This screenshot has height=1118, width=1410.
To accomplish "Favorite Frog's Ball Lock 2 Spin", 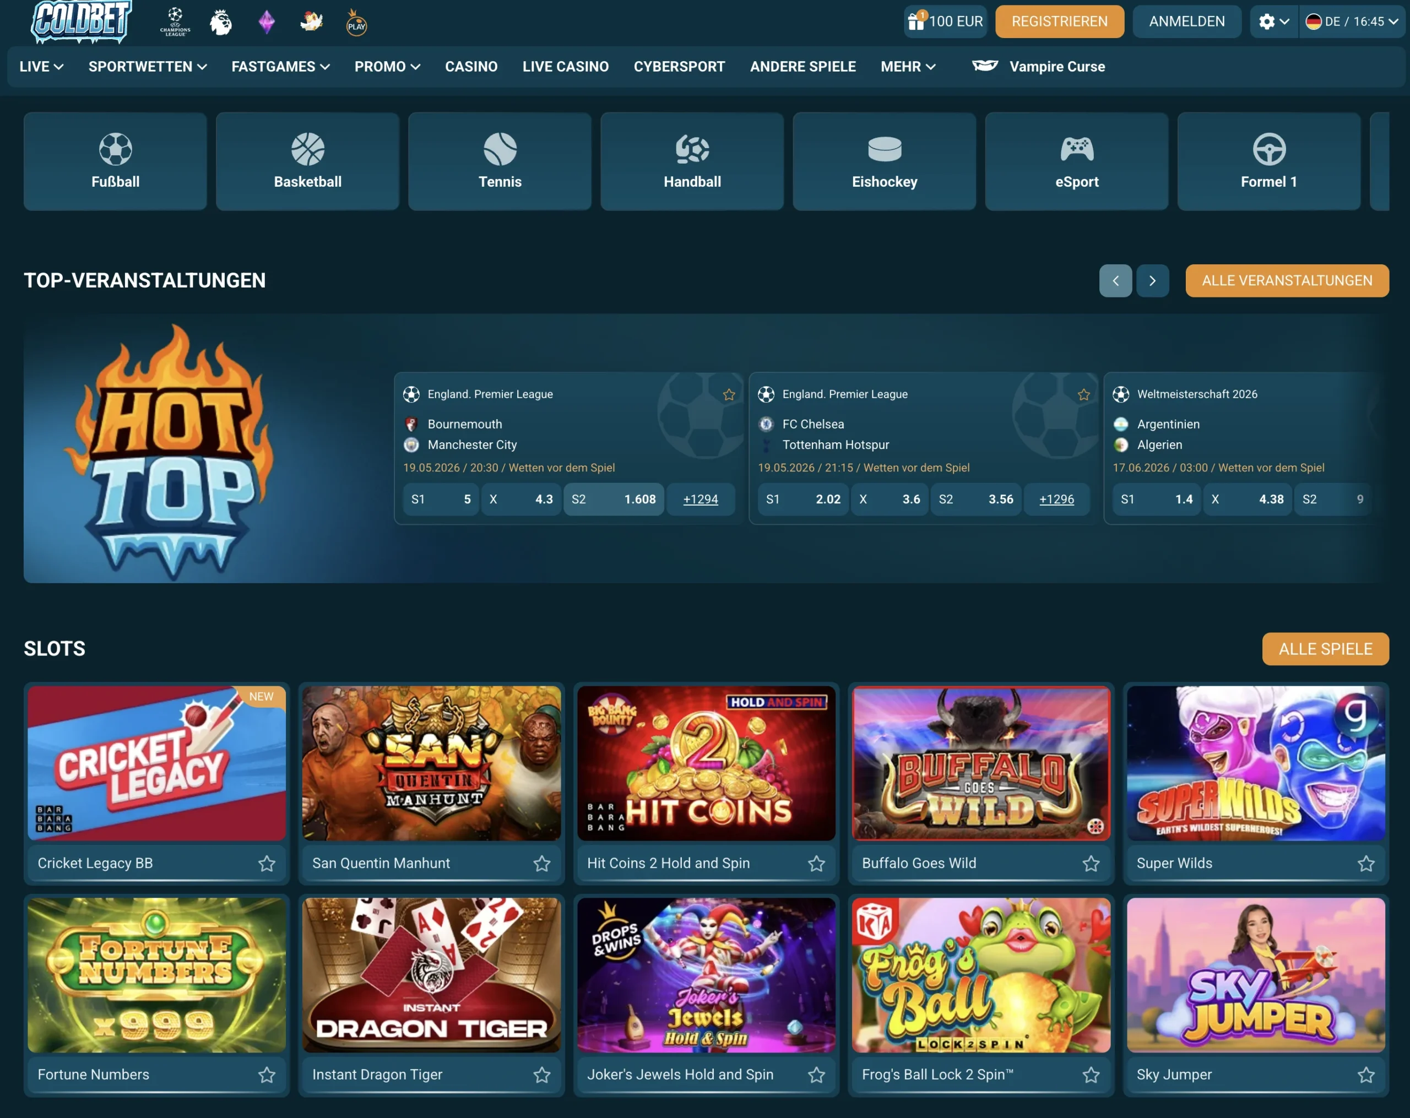I will (1091, 1075).
